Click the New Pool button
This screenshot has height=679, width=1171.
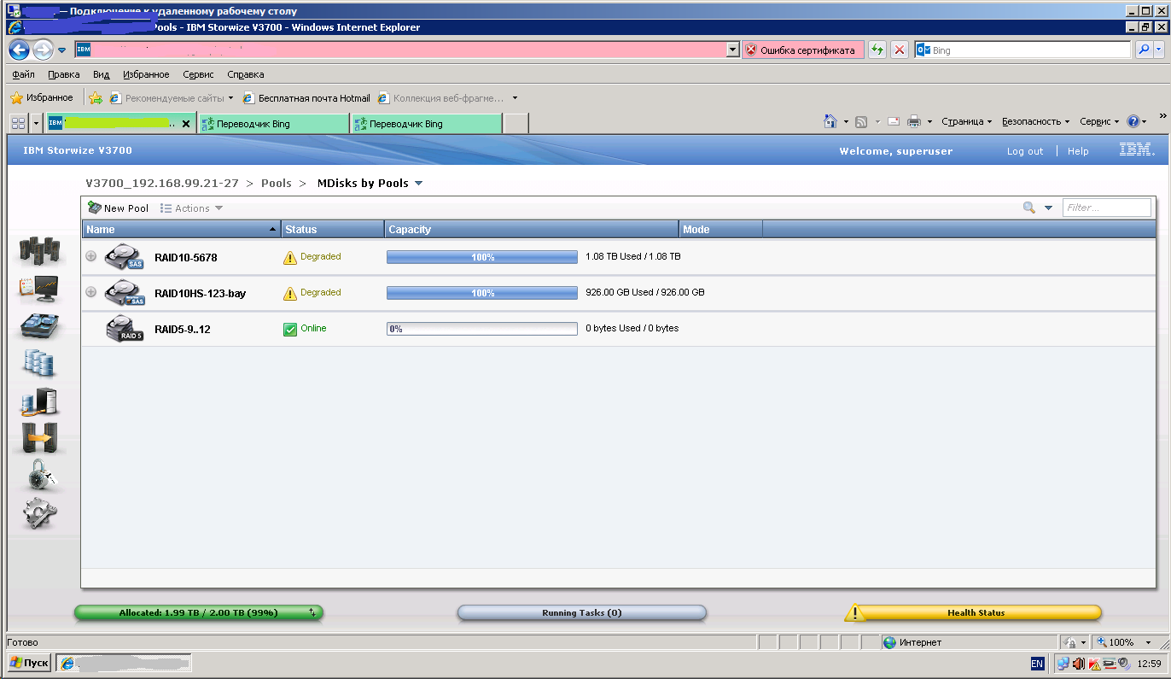tap(119, 208)
